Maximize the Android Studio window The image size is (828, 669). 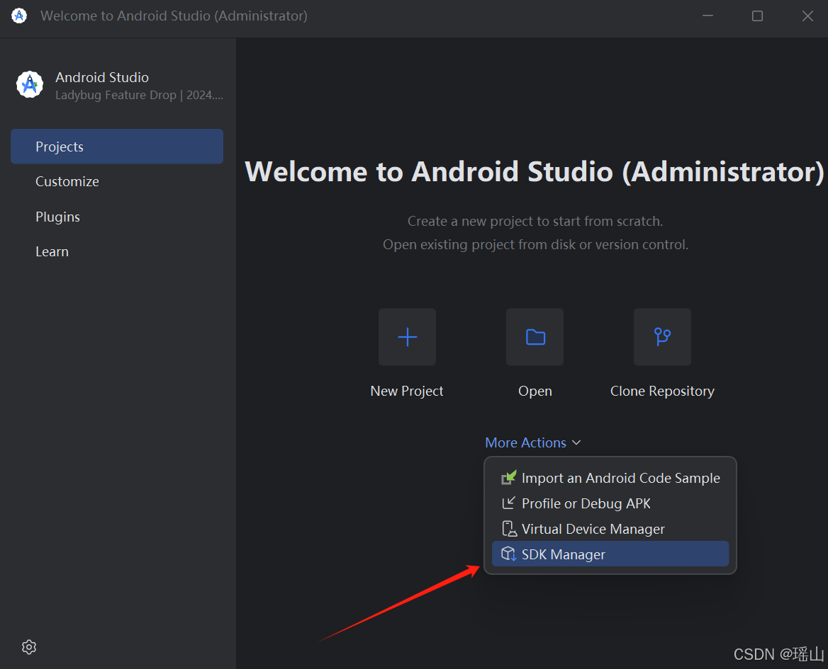coord(757,16)
